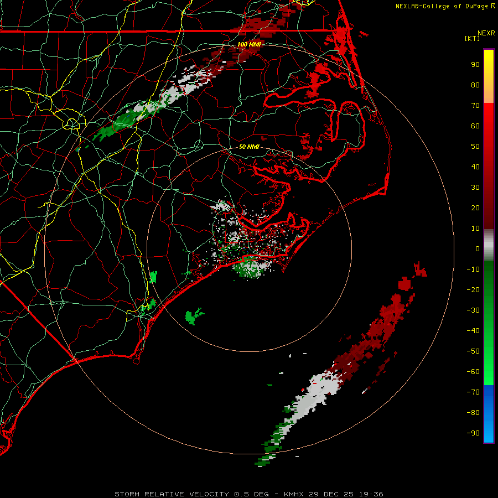Click the -10 value on velocity scale

pos(473,269)
